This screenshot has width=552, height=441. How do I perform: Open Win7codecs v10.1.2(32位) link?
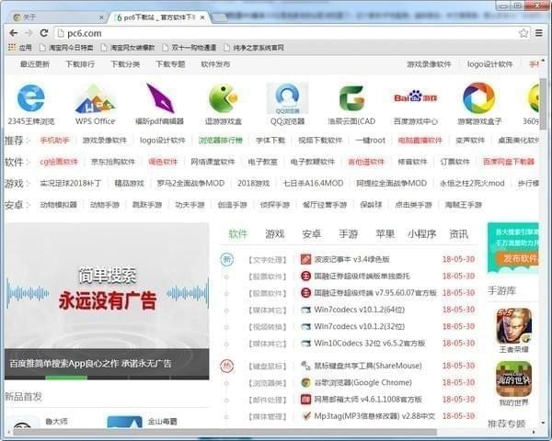[360, 326]
